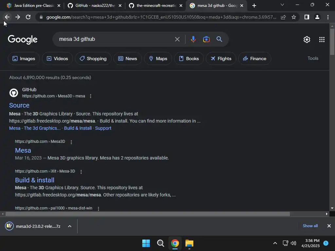Screen dimensions: 335x251
Task: Click the volume icon in system tray
Action: point(293,243)
